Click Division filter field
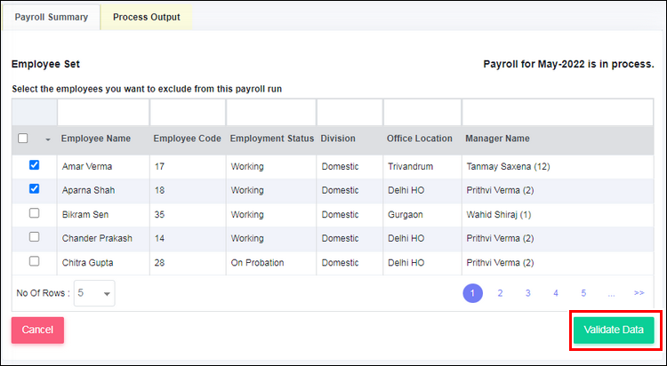The height and width of the screenshot is (366, 667). pos(350,113)
